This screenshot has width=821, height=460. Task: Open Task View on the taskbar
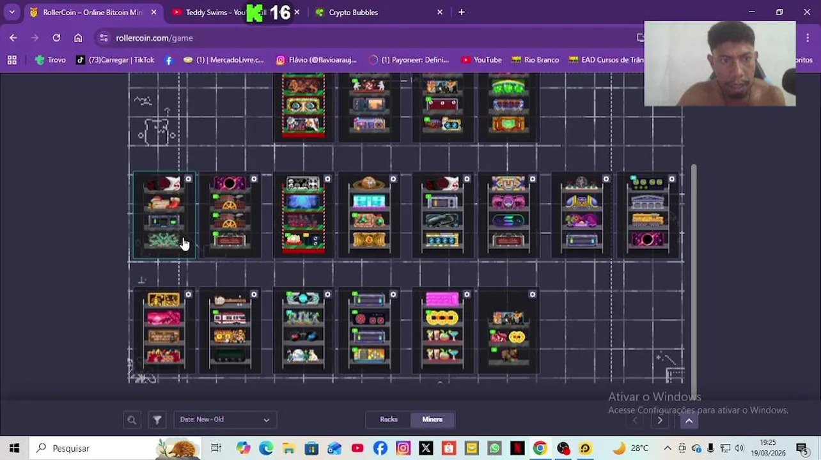click(x=216, y=448)
